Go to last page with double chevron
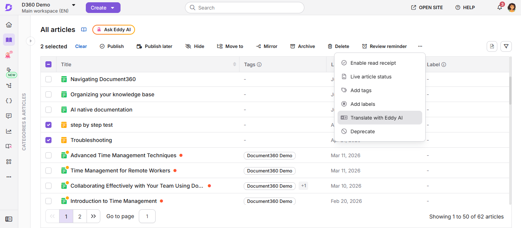Viewport: 521px width, 228px height. click(x=93, y=216)
